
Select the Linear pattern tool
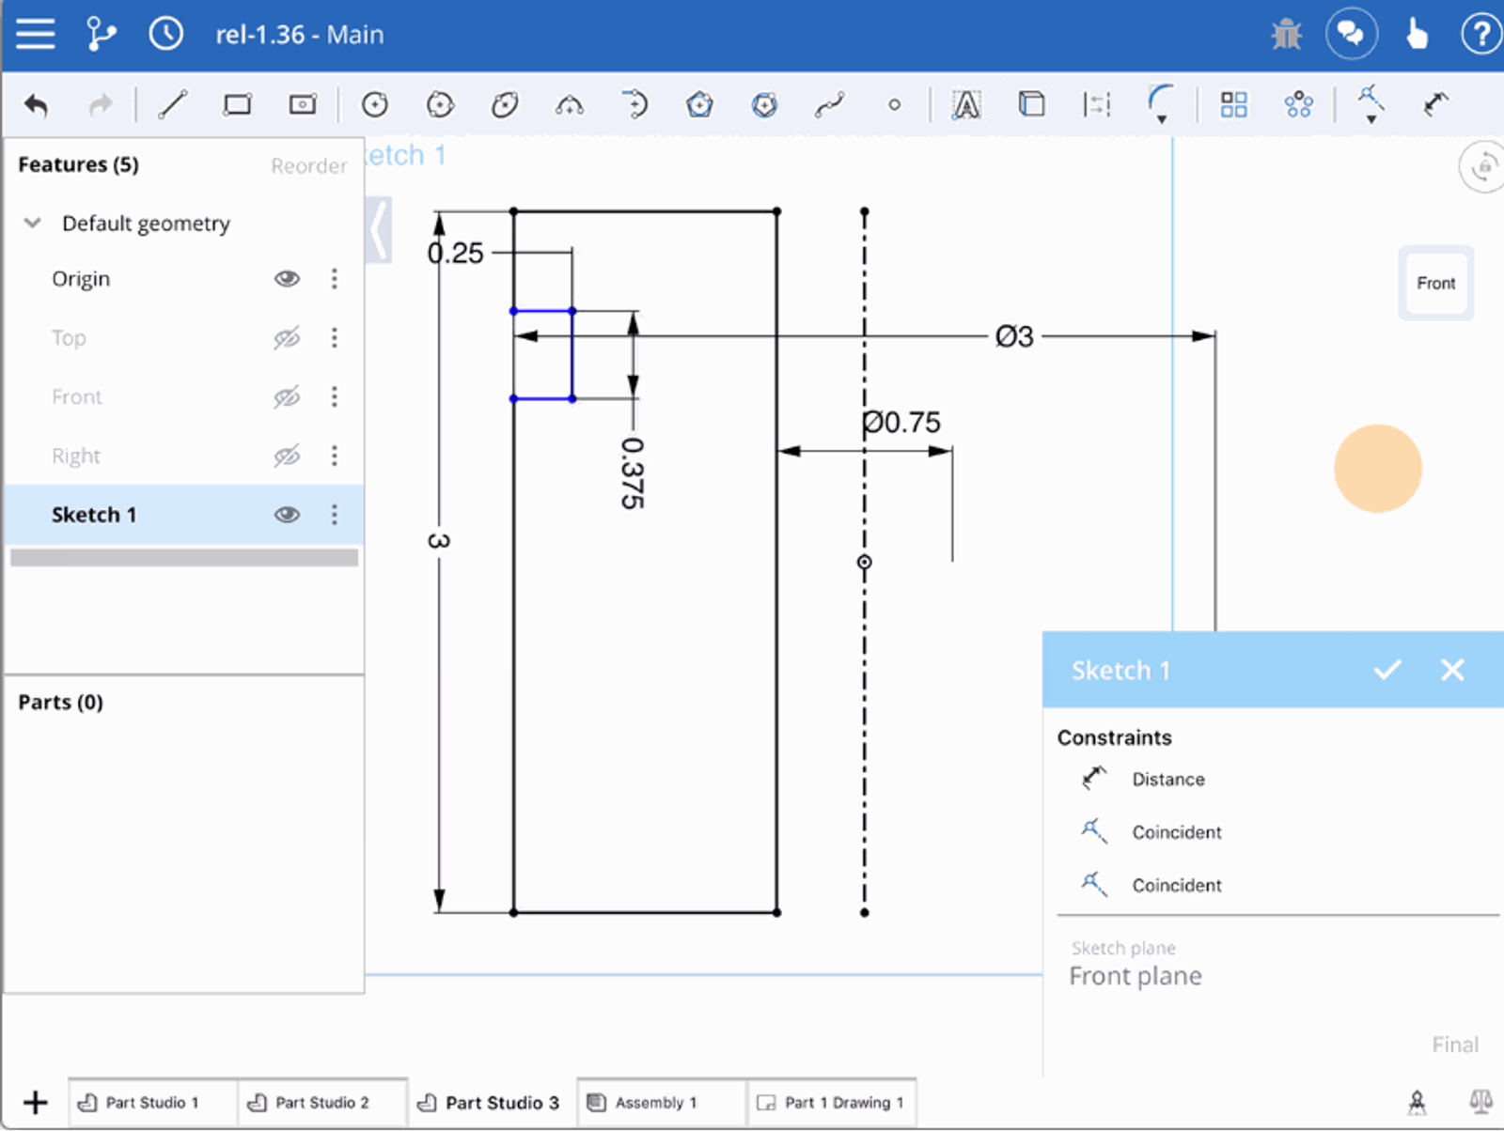pos(1233,104)
